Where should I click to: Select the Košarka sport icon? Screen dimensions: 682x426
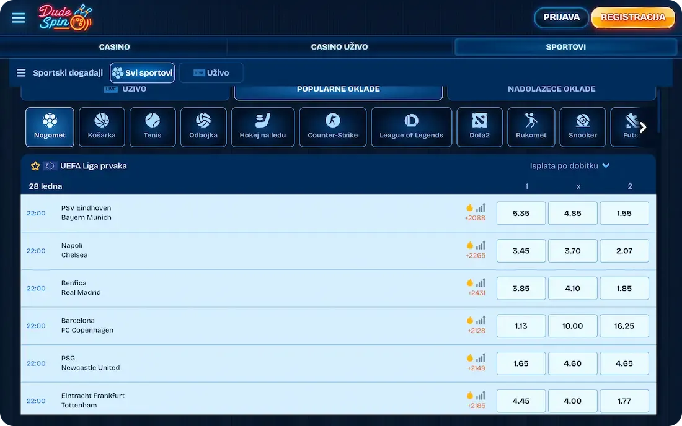[x=102, y=127]
